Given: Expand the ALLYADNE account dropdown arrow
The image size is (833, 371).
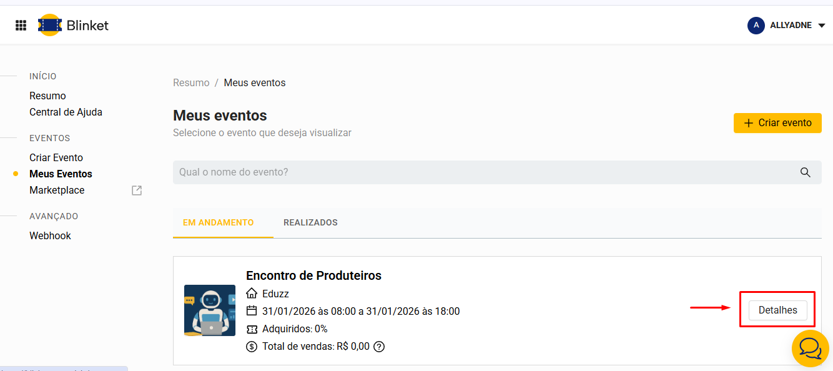Looking at the screenshot, I should 822,26.
